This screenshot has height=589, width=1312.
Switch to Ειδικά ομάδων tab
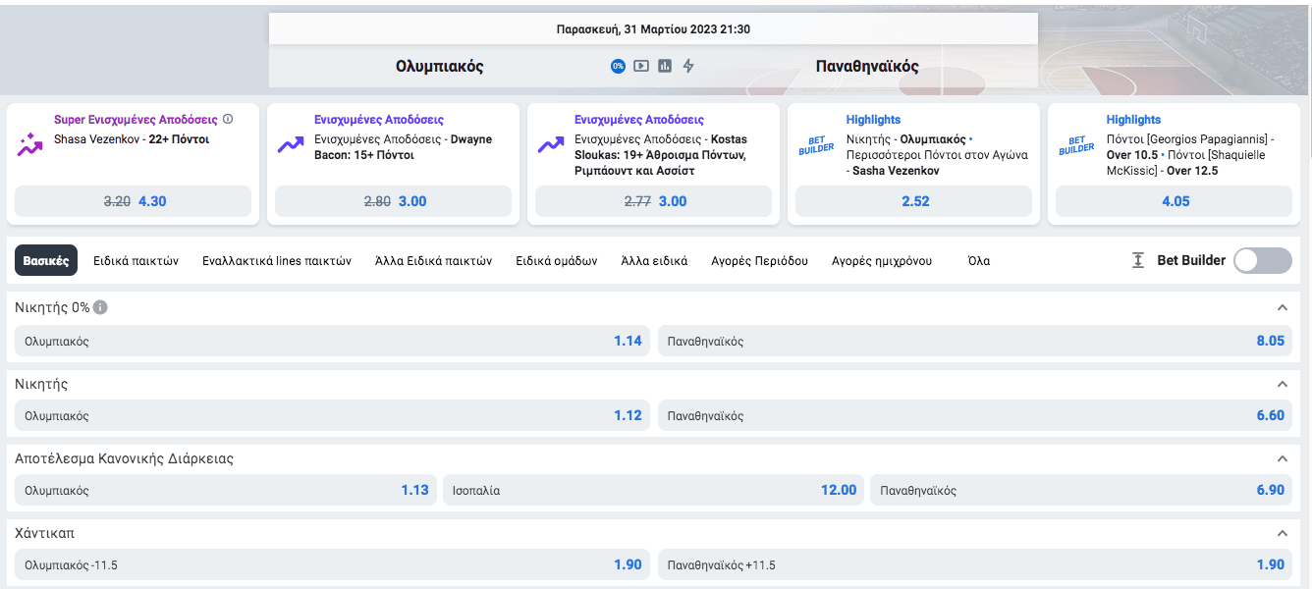(557, 261)
